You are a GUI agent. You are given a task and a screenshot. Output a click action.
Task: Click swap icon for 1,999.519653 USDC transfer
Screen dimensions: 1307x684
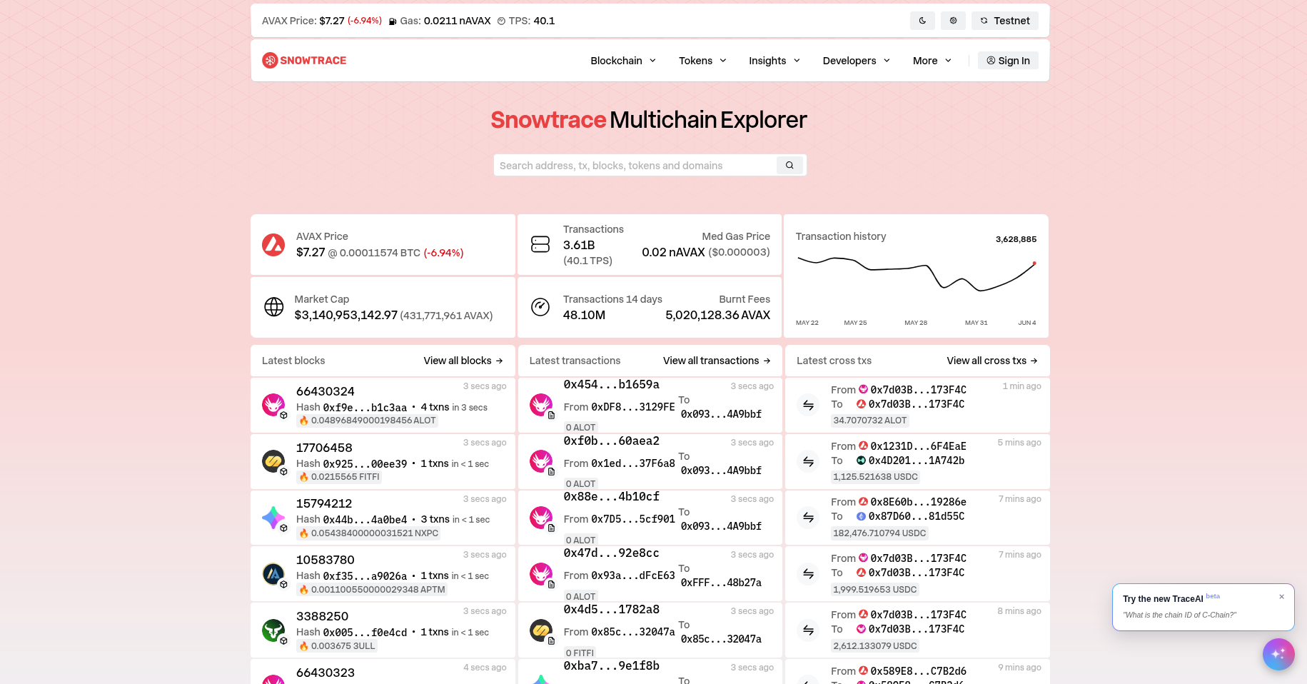[808, 573]
